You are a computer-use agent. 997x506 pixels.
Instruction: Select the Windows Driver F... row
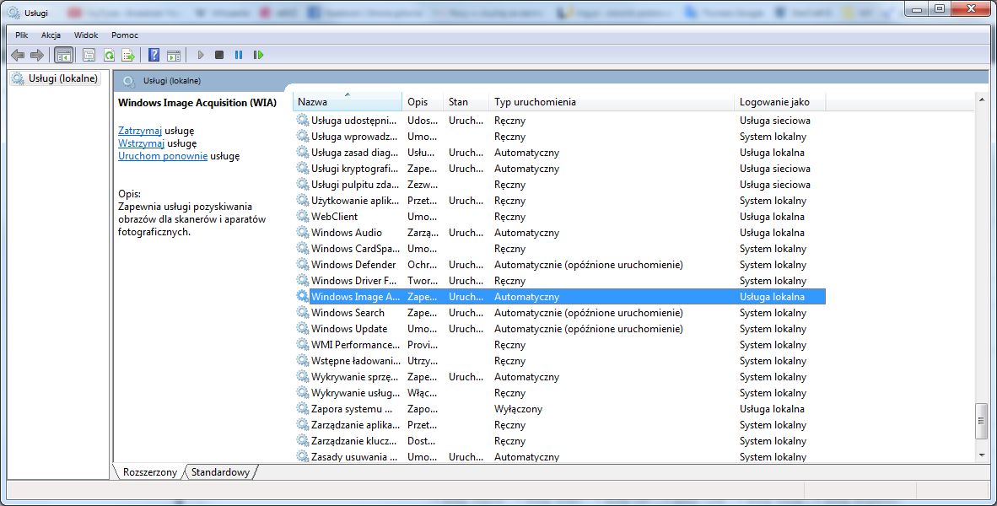pos(560,280)
